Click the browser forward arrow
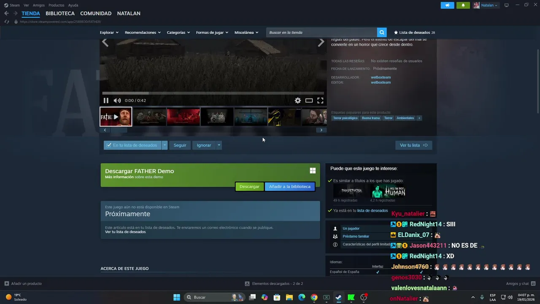540x304 pixels. 15,14
